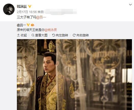Click the counterclockwise rotate arrow icon
This screenshot has width=134, height=110.
click(53, 35)
